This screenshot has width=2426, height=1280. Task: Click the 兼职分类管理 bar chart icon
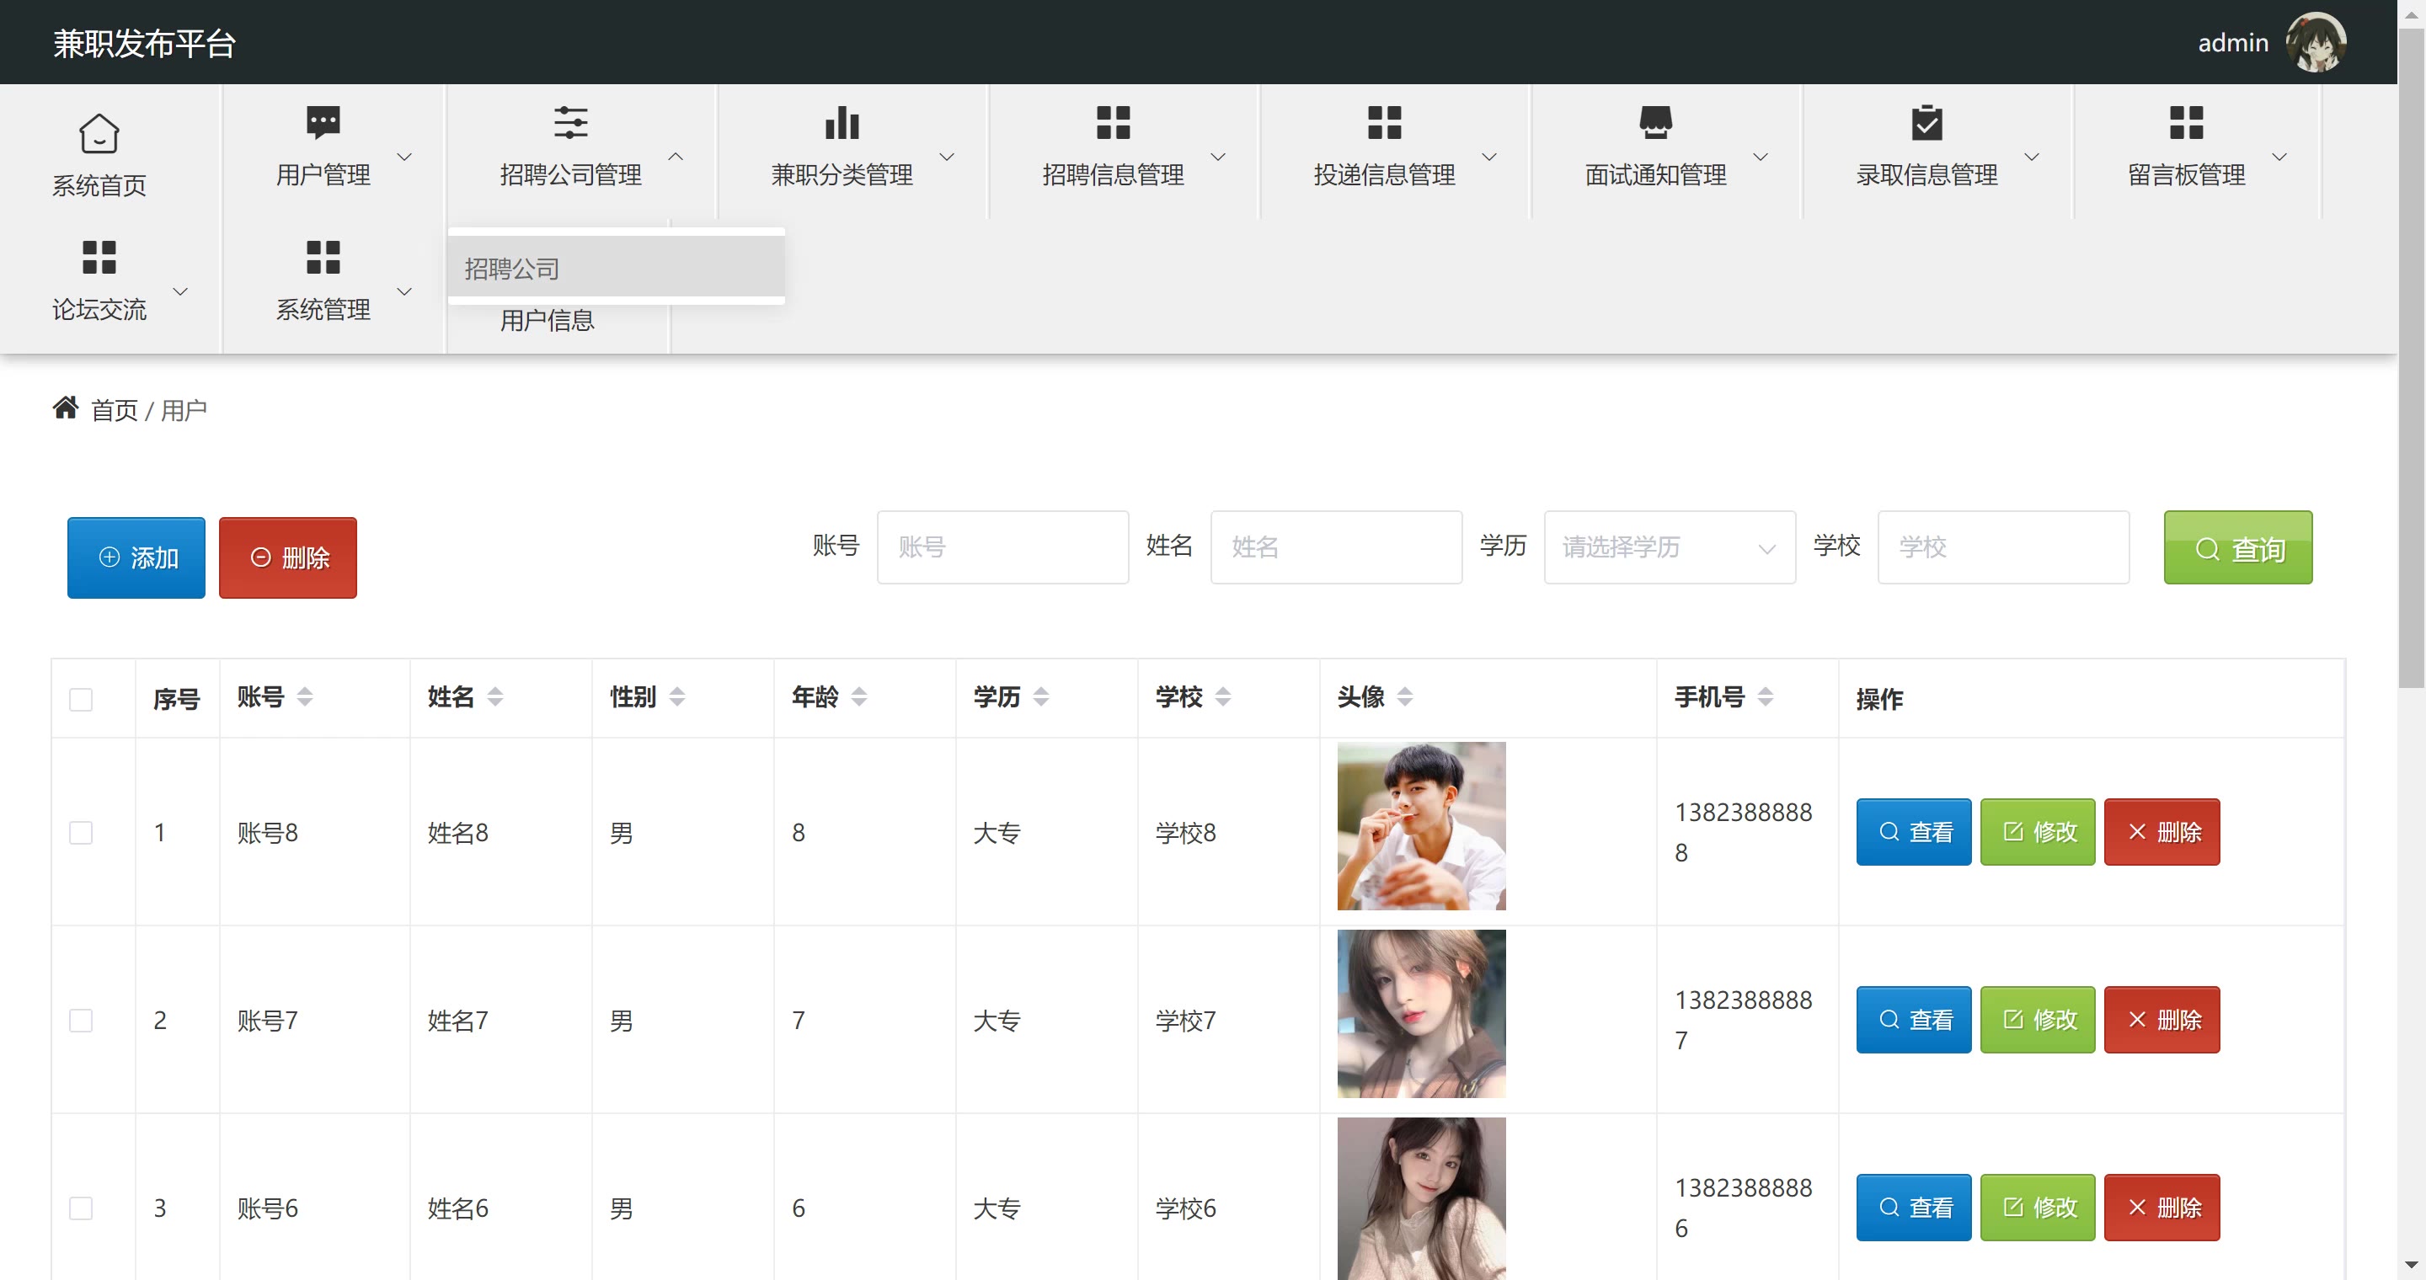[x=842, y=122]
